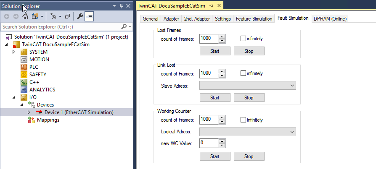Open the 2nd. Adapter tab
Viewport: 376px width, 169px height.
coord(197,19)
